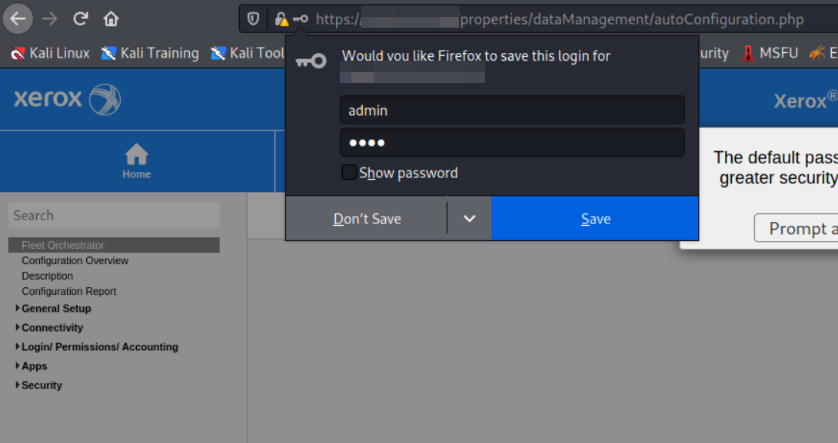Screen dimensions: 838x443
Task: Go back with the browser back arrow
Action: (x=18, y=19)
